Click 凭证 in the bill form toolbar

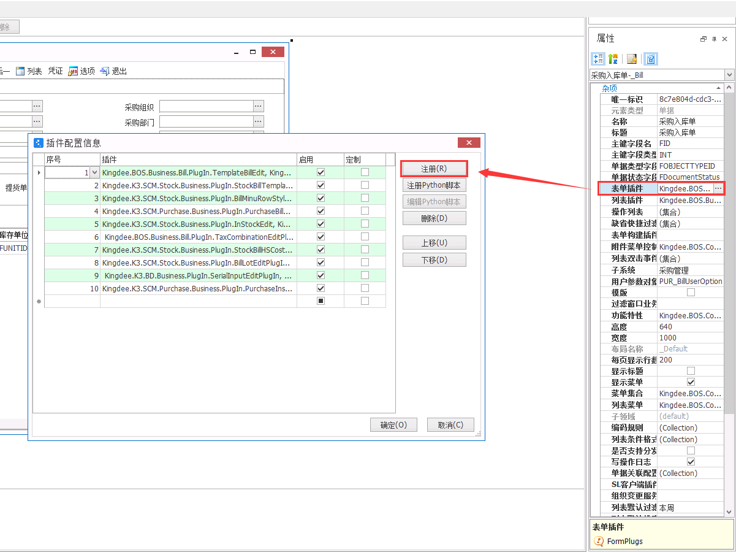tap(56, 71)
